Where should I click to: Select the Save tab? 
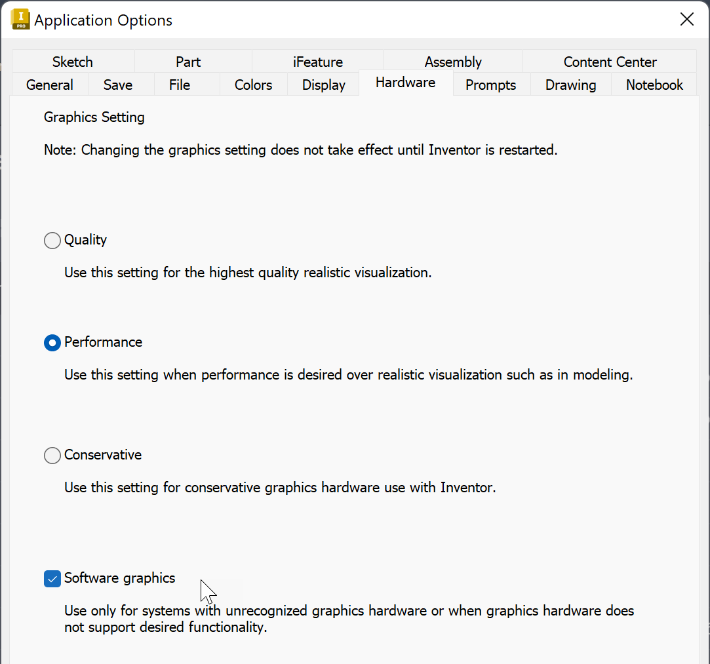tap(118, 85)
